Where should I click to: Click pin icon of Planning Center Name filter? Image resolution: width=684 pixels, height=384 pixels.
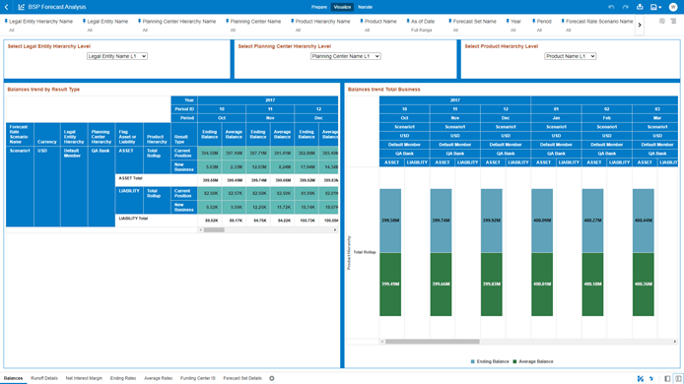click(228, 21)
